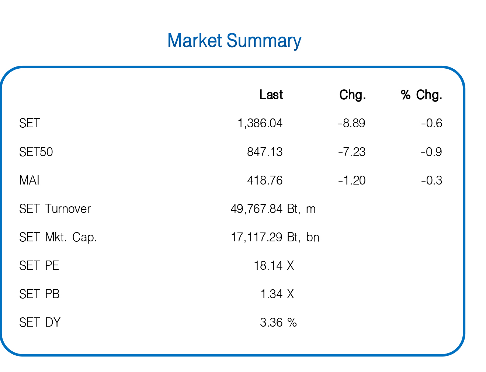
Task: Click the MAI row label
Action: click(29, 180)
